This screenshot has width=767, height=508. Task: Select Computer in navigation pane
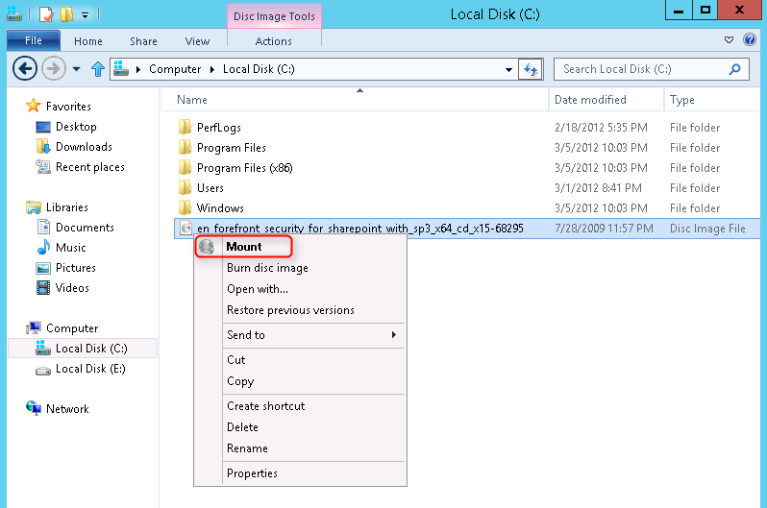click(72, 328)
